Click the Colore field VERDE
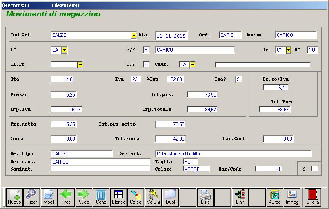This screenshot has width=329, height=209. tap(196, 169)
